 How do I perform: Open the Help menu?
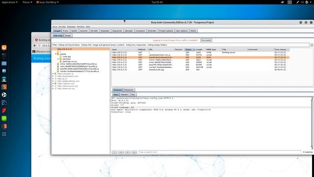coord(88,27)
